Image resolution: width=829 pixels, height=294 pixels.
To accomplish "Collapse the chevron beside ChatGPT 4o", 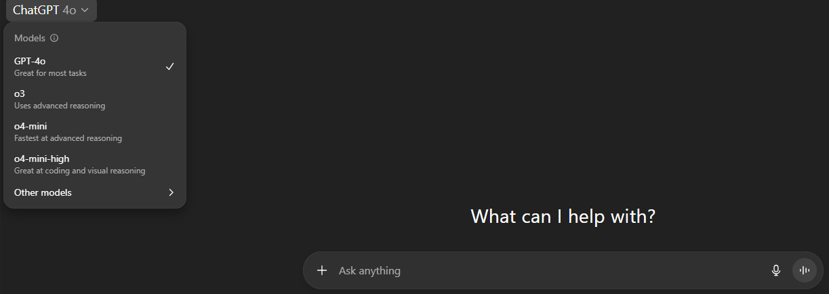I will coord(85,10).
